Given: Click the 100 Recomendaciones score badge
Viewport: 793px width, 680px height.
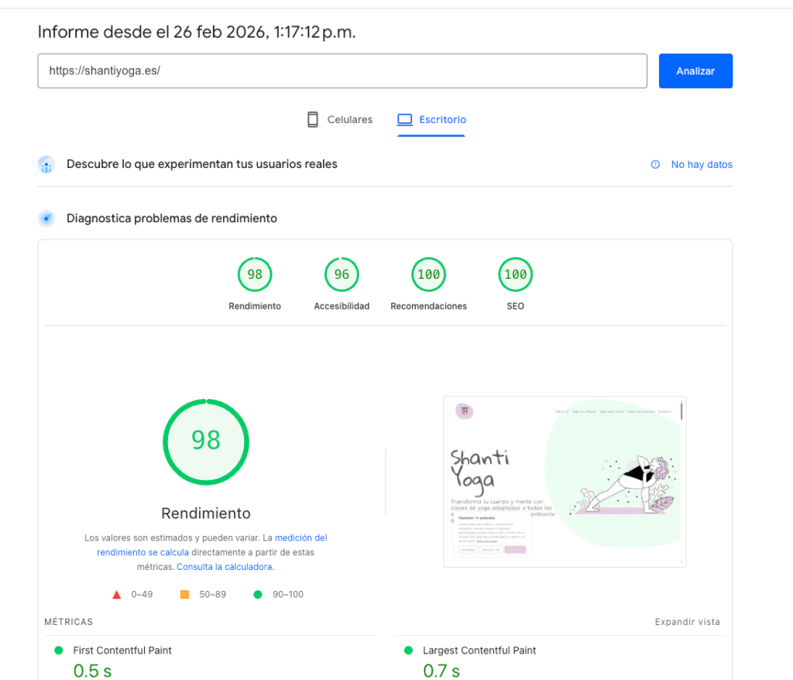Looking at the screenshot, I should tap(428, 274).
